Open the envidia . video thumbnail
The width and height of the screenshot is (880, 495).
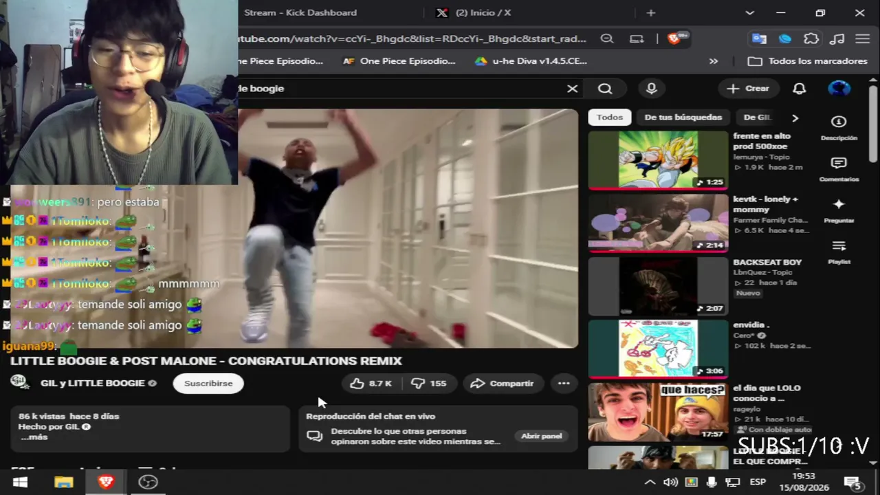pyautogui.click(x=658, y=349)
